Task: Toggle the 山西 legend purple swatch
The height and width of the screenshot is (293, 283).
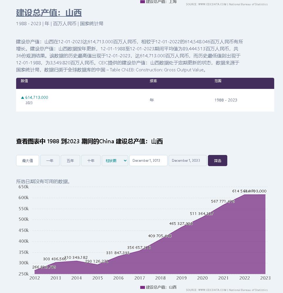Action: (143, 287)
